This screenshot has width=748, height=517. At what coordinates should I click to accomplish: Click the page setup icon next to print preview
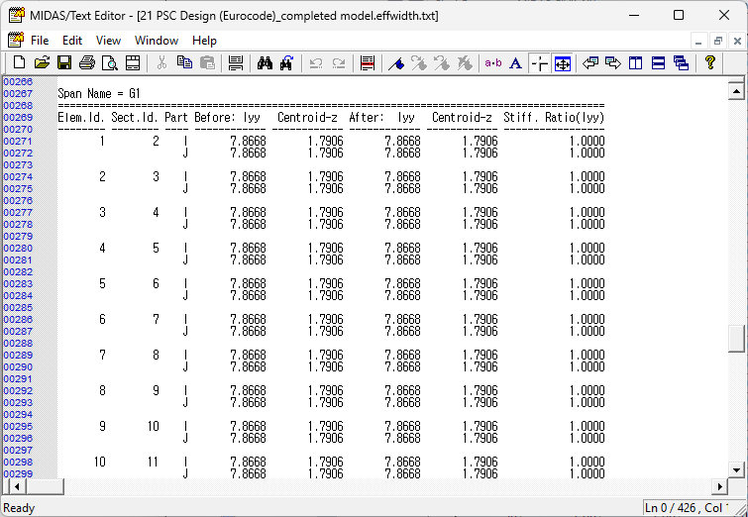coord(133,62)
